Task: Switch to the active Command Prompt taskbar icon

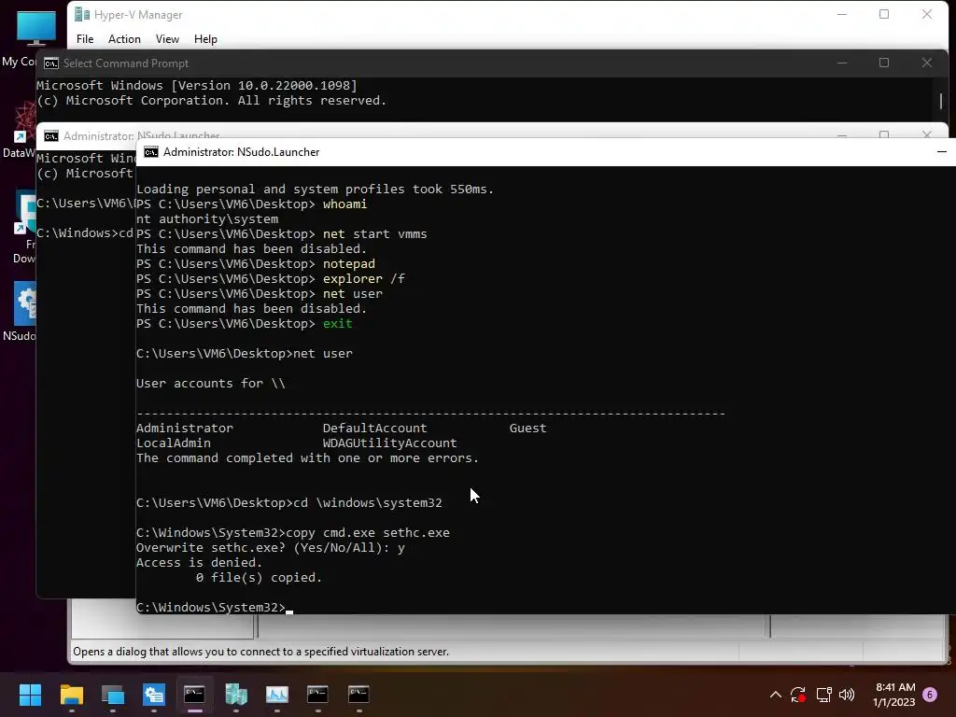Action: click(194, 695)
